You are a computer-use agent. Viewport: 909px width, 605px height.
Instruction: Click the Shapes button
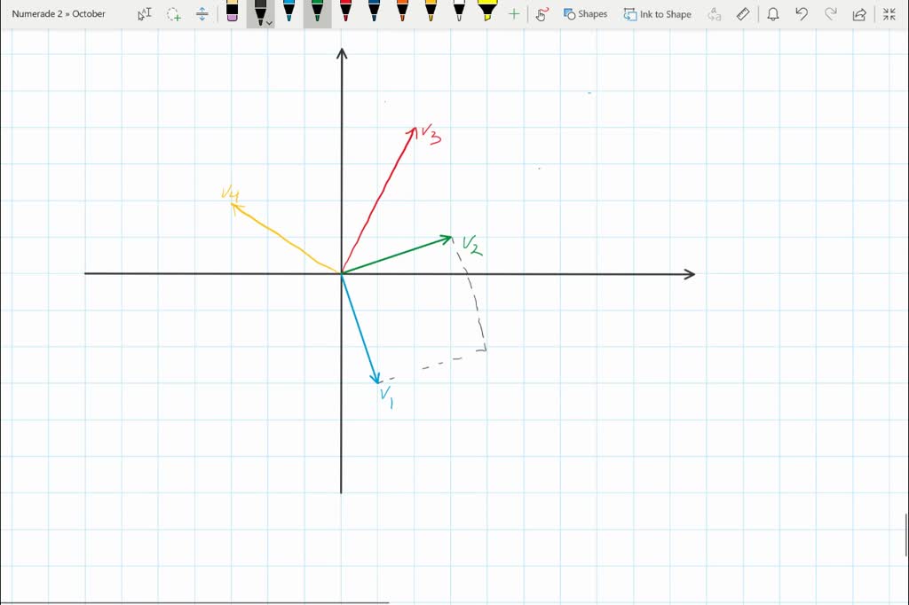point(586,13)
